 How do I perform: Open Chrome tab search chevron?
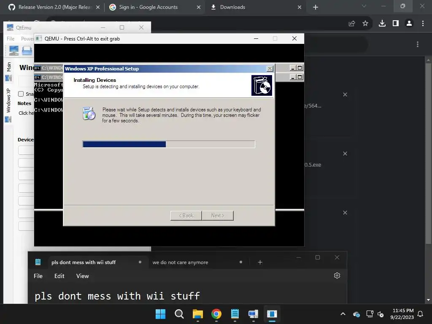click(364, 6)
